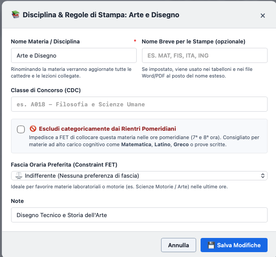Click the Impedisce a FET description text

[144, 141]
